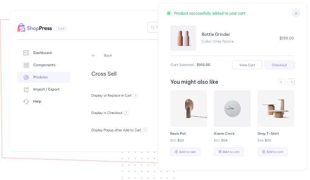Click the View Cart button
The image size is (310, 180).
(x=247, y=65)
